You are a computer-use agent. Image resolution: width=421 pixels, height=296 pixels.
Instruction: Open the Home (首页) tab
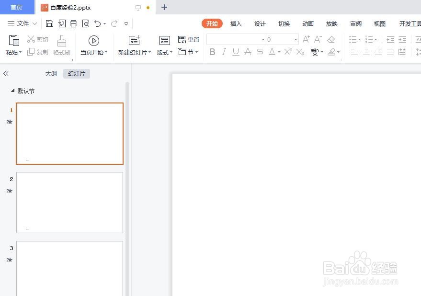pos(17,7)
